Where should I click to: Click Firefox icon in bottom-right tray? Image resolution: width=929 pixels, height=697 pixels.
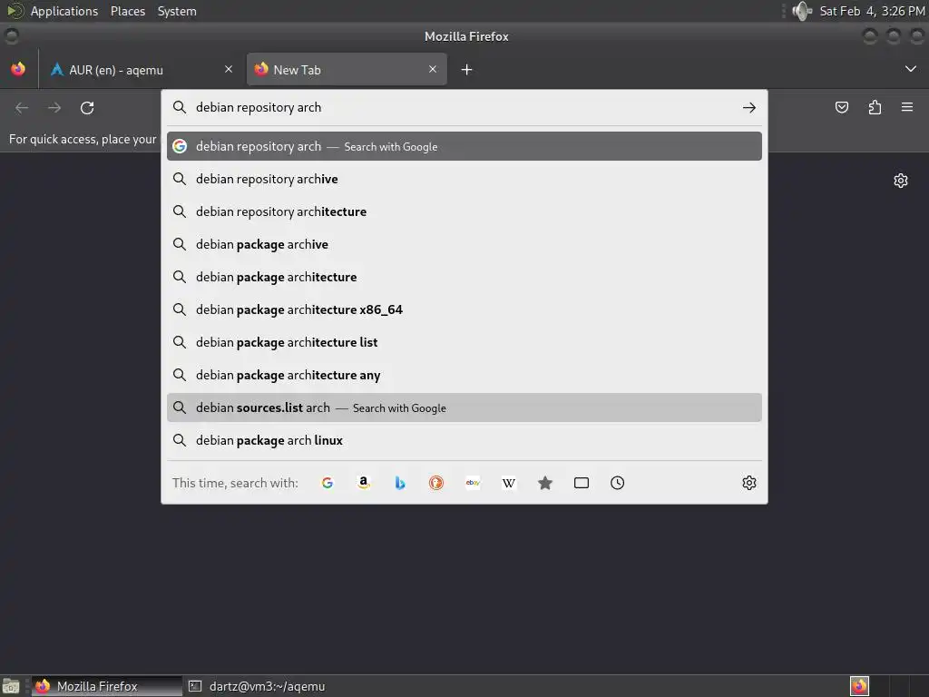[x=859, y=686]
